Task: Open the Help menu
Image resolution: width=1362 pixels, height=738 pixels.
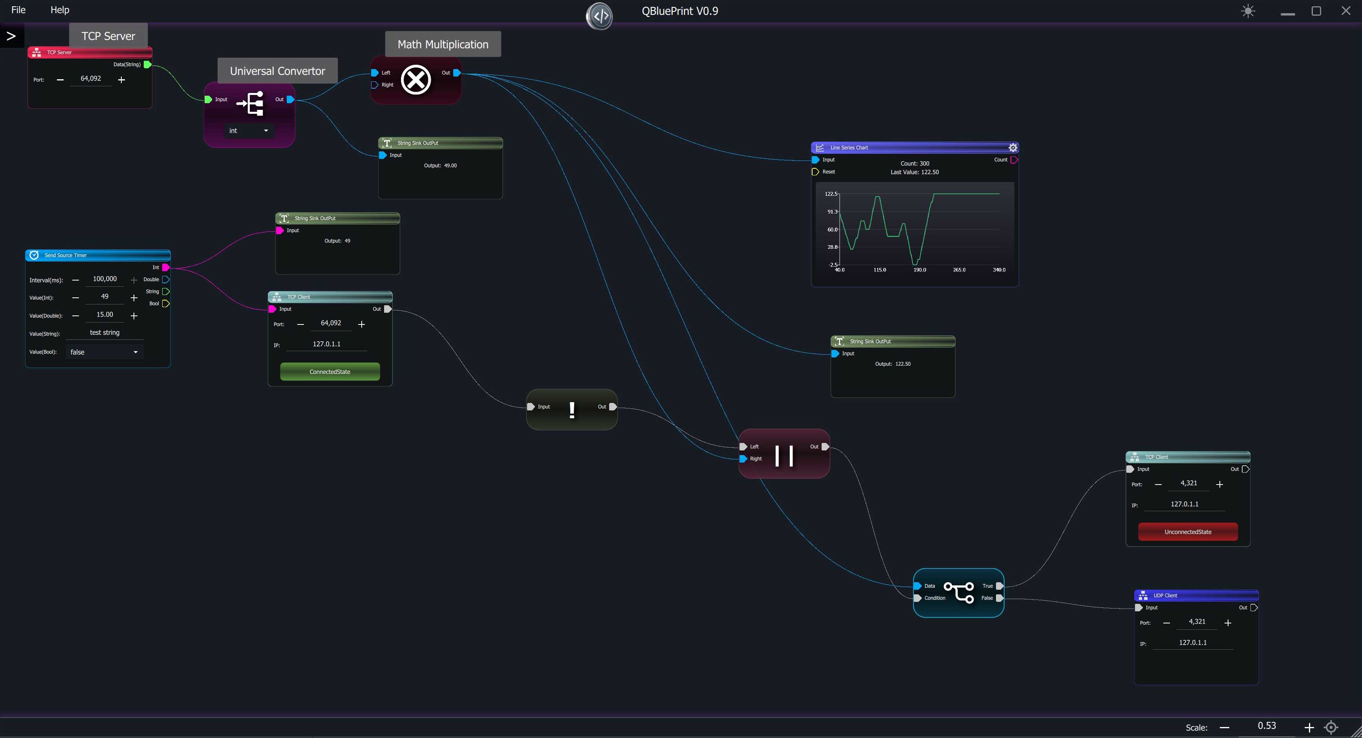Action: [60, 10]
